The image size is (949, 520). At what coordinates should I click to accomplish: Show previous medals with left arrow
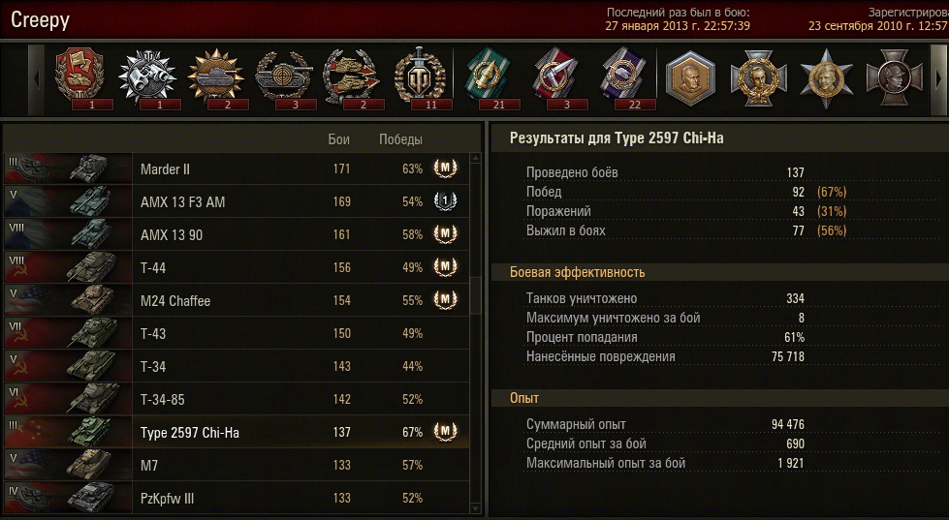pos(36,78)
